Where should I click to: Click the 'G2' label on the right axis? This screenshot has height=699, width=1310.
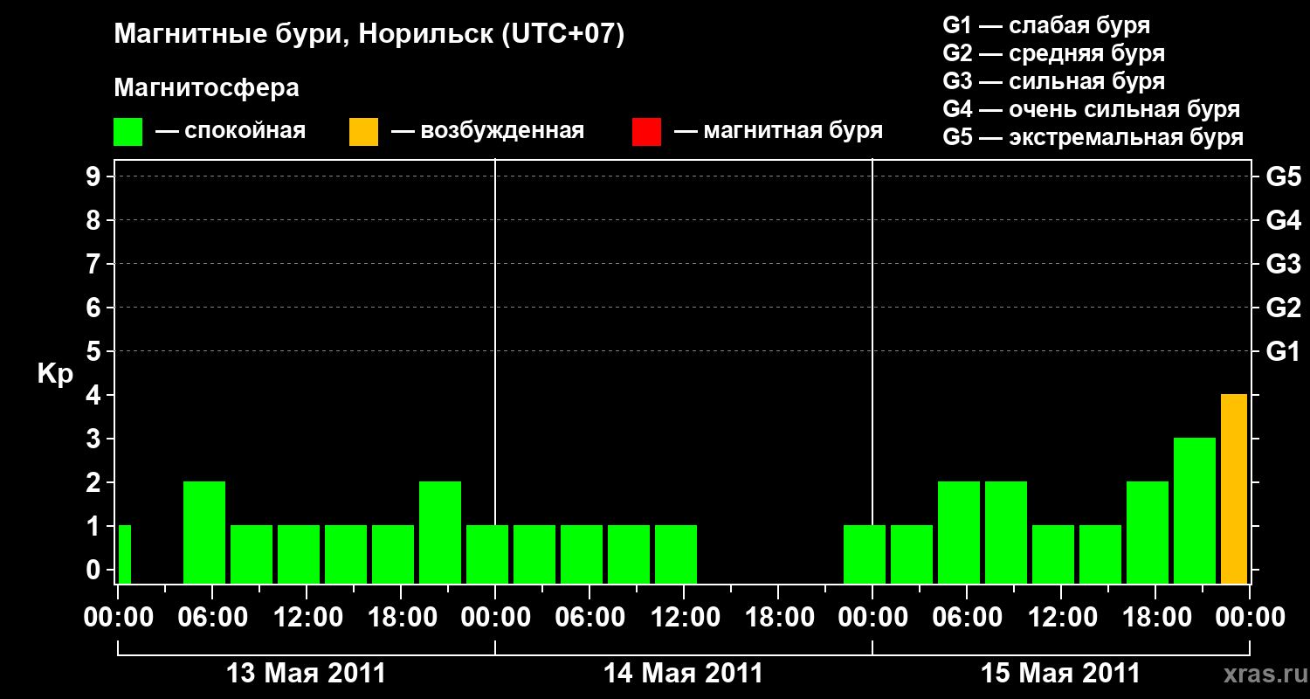[x=1284, y=308]
